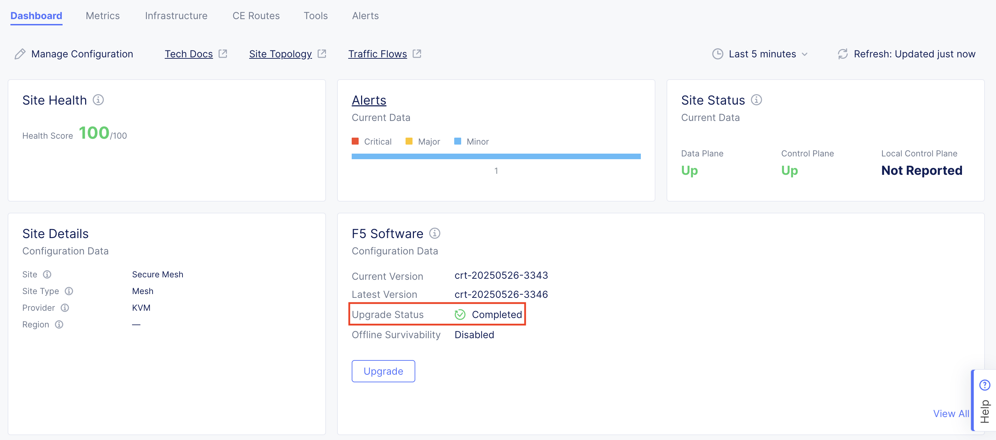The width and height of the screenshot is (996, 440).
Task: Switch to the Metrics tab
Action: coord(103,15)
